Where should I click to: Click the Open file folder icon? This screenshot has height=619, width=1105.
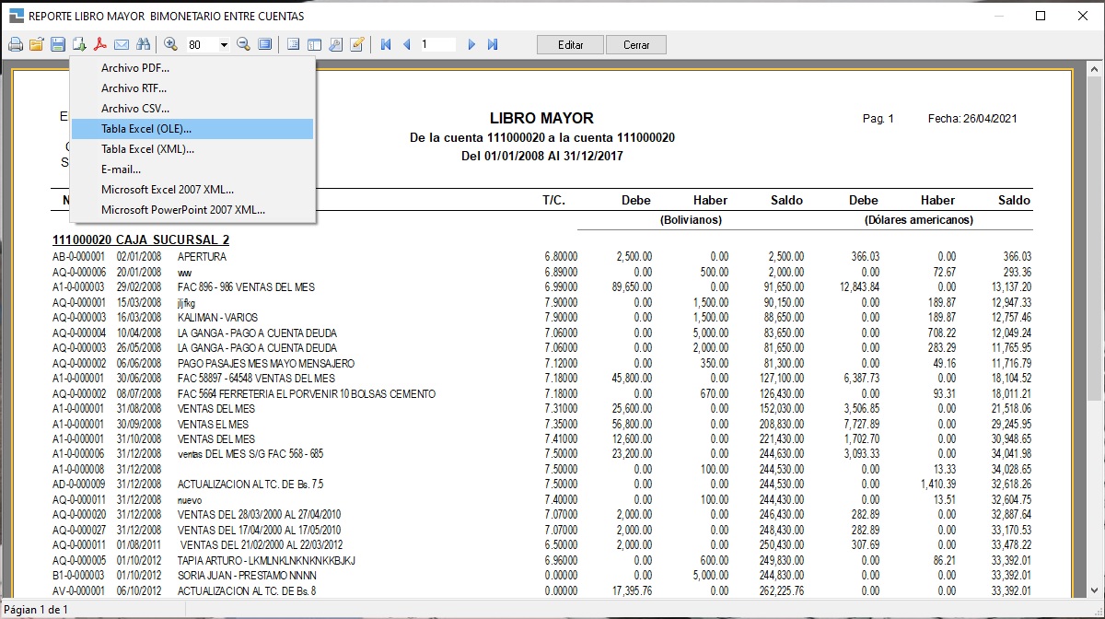pos(37,44)
